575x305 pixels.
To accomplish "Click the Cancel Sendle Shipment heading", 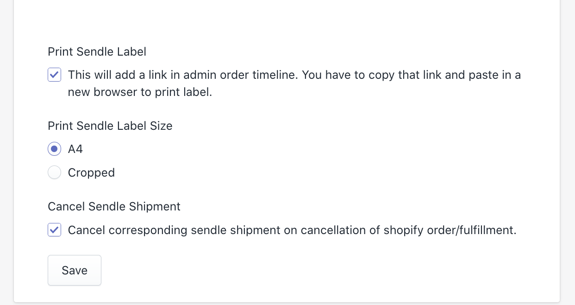I will tap(114, 206).
